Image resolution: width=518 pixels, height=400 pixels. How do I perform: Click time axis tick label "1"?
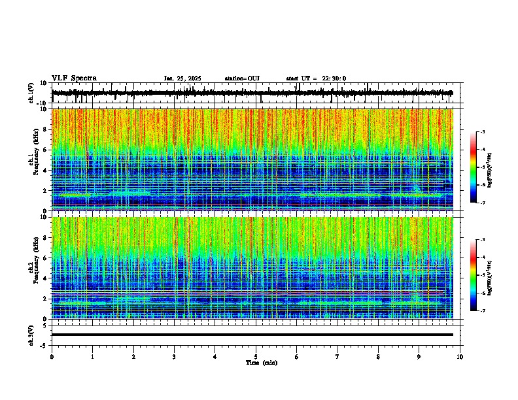[92, 357]
